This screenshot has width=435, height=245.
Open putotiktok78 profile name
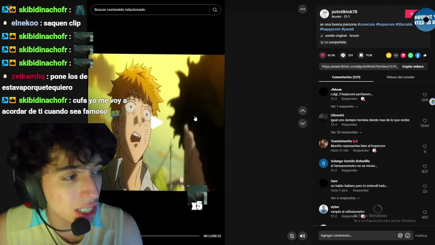[344, 12]
